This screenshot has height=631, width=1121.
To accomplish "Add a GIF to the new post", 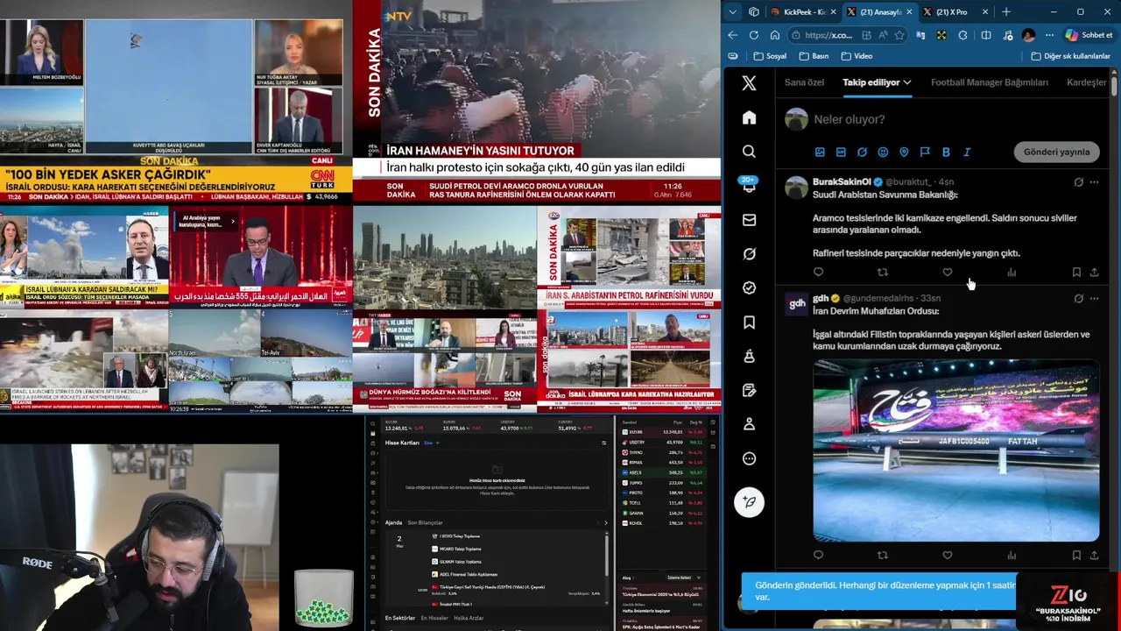I will (x=841, y=152).
